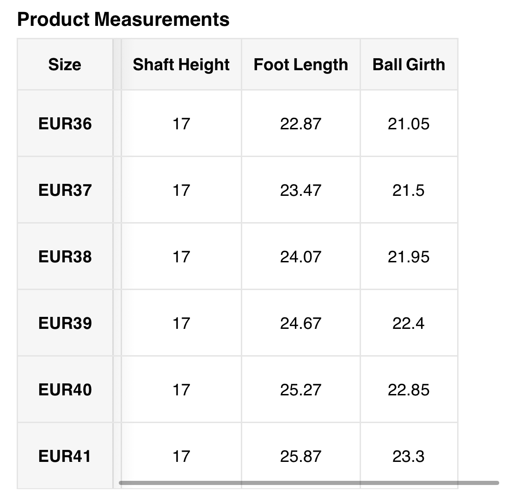Select the EUR36 row label
The image size is (520, 503).
click(x=65, y=124)
